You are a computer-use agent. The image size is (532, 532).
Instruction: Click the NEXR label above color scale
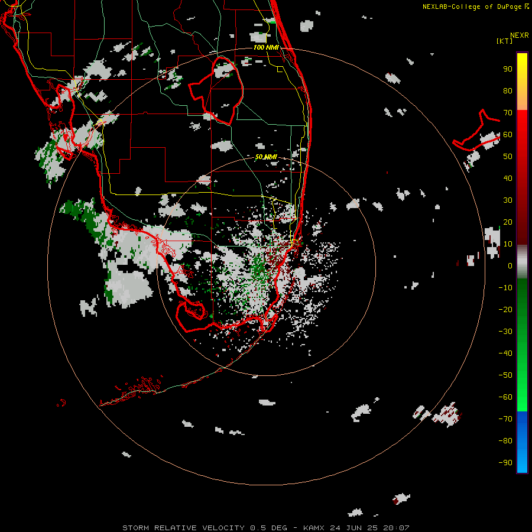point(519,35)
